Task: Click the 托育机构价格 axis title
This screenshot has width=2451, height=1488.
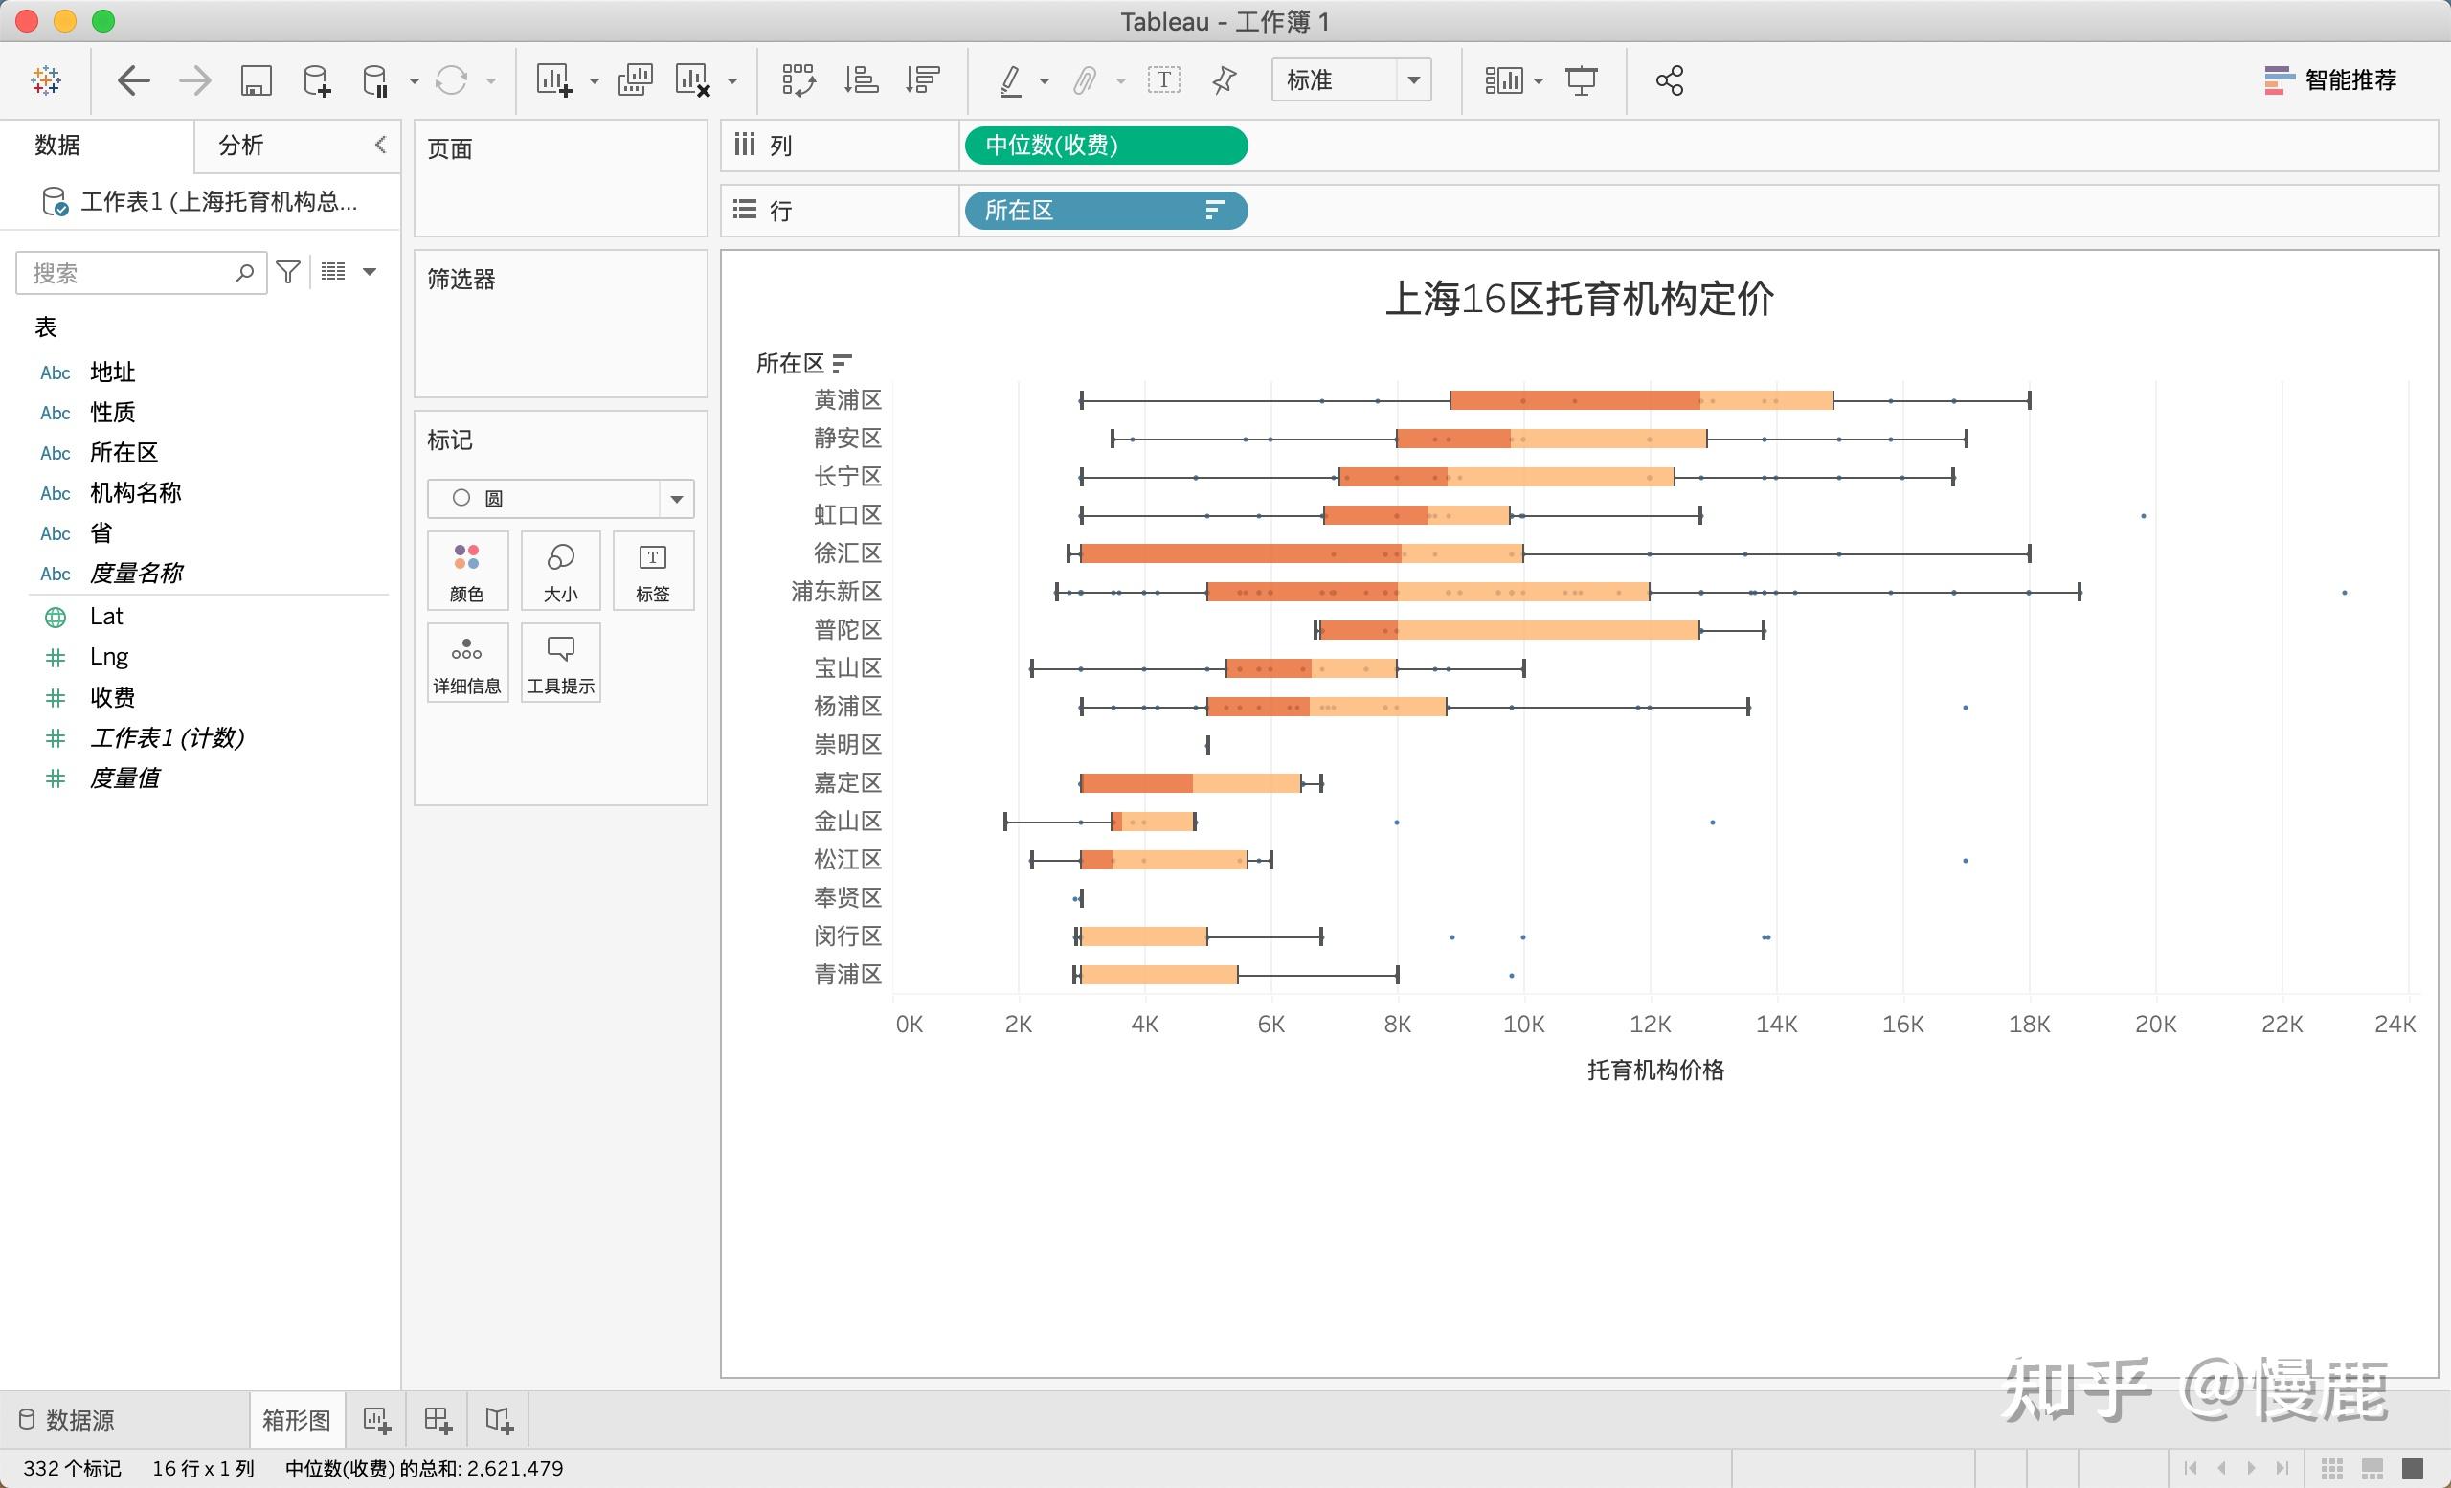Action: tap(1655, 1071)
